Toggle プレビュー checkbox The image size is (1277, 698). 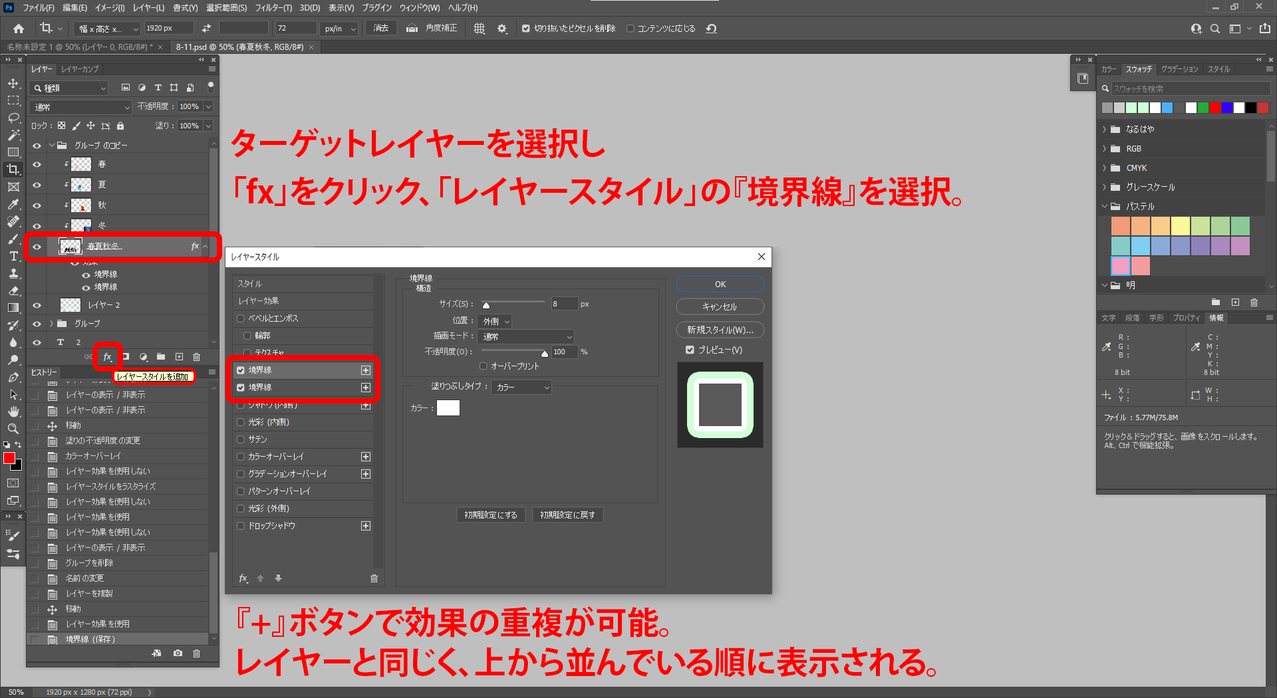[690, 350]
